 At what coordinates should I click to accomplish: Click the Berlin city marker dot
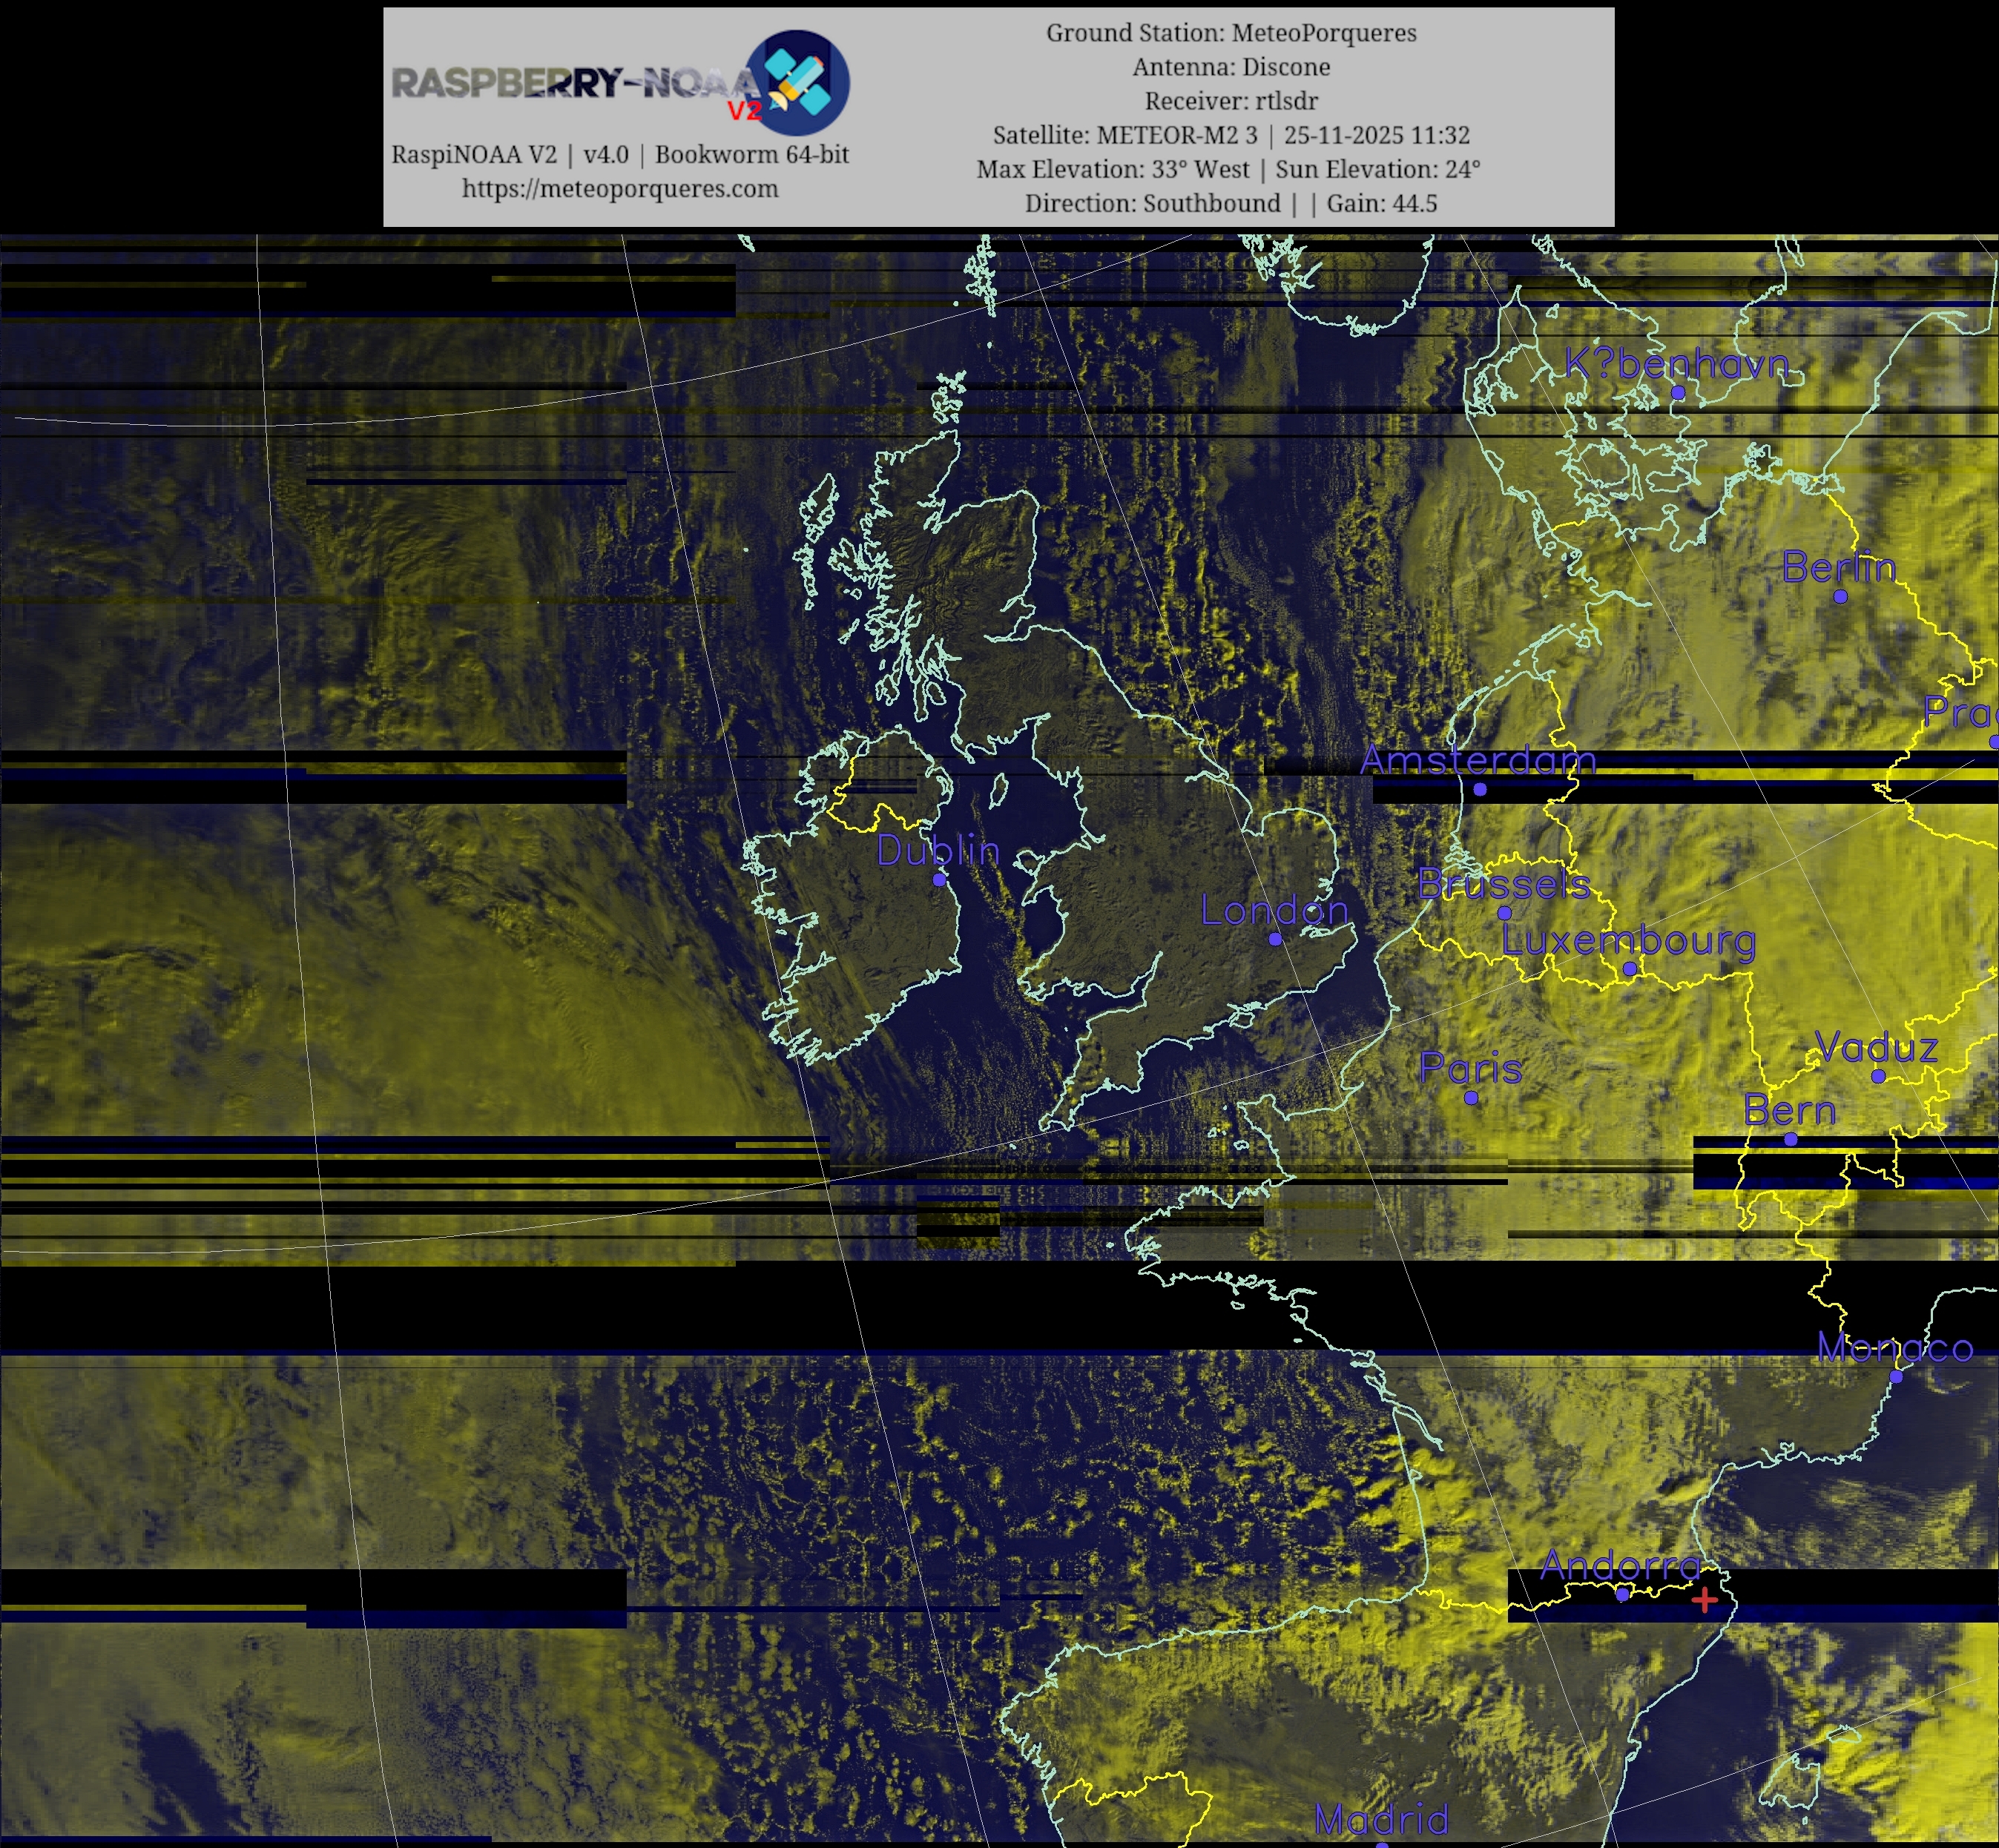1840,597
